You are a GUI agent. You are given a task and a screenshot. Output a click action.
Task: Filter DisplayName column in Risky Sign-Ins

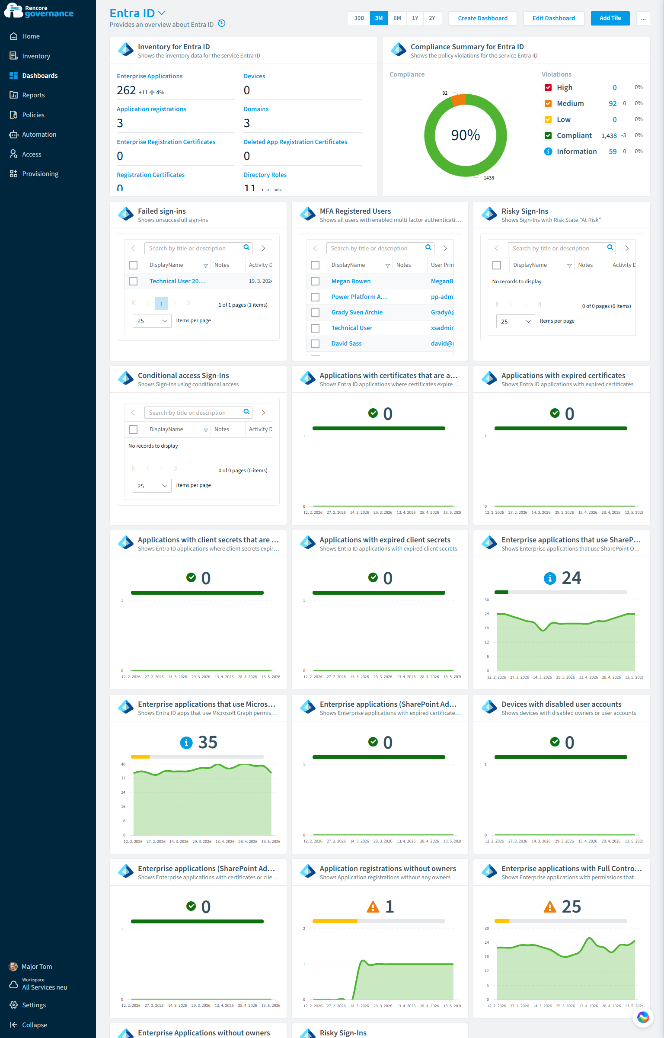click(x=569, y=266)
